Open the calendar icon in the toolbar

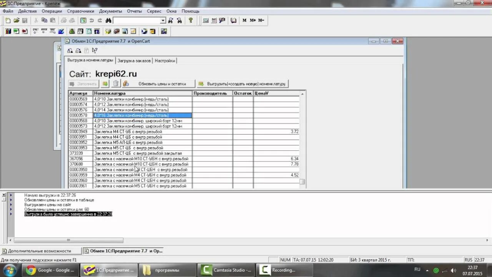[x=214, y=20]
